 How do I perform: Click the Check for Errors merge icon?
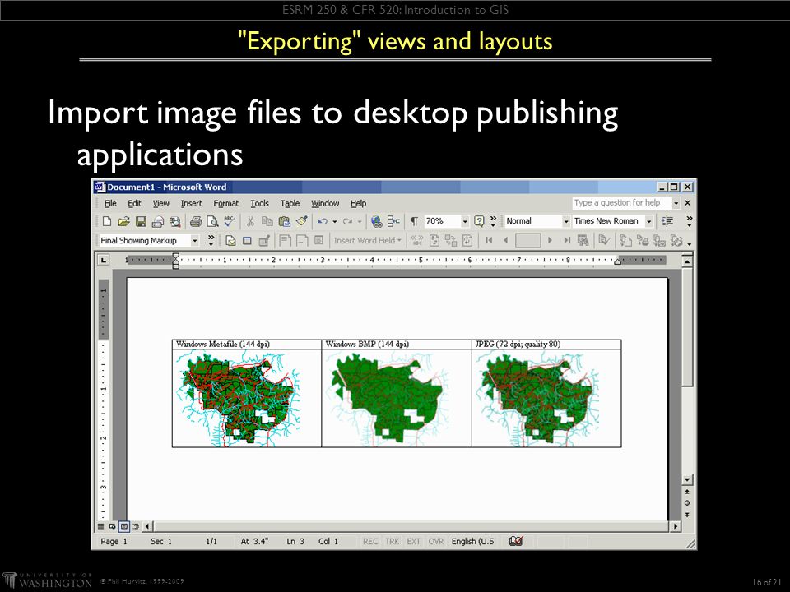604,241
